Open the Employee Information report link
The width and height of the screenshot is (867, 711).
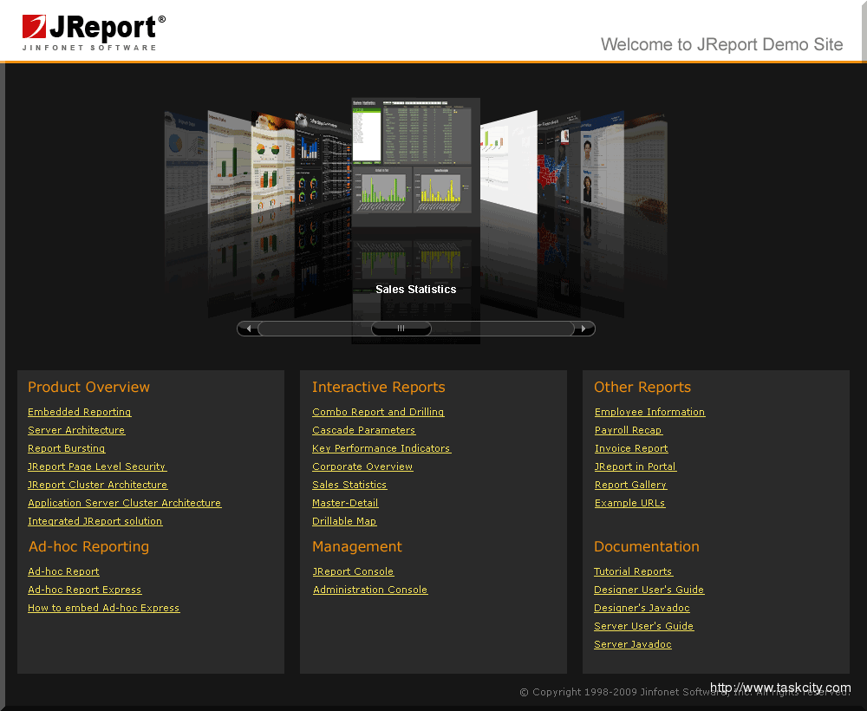pyautogui.click(x=649, y=412)
